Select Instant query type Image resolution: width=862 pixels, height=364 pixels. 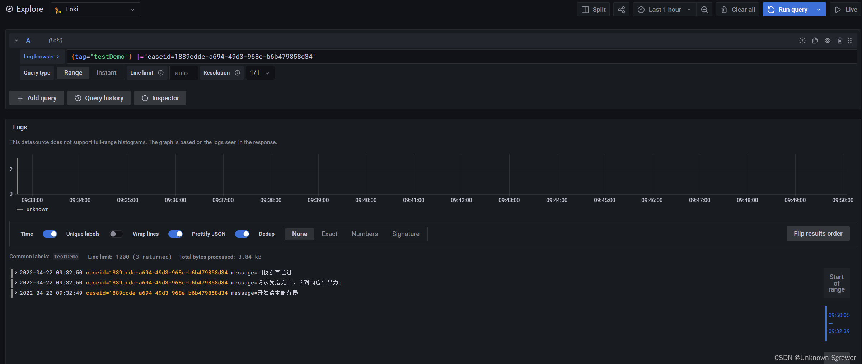coord(107,73)
